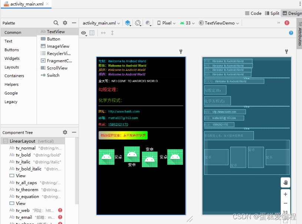Open help via the blue question icon

pos(291,33)
